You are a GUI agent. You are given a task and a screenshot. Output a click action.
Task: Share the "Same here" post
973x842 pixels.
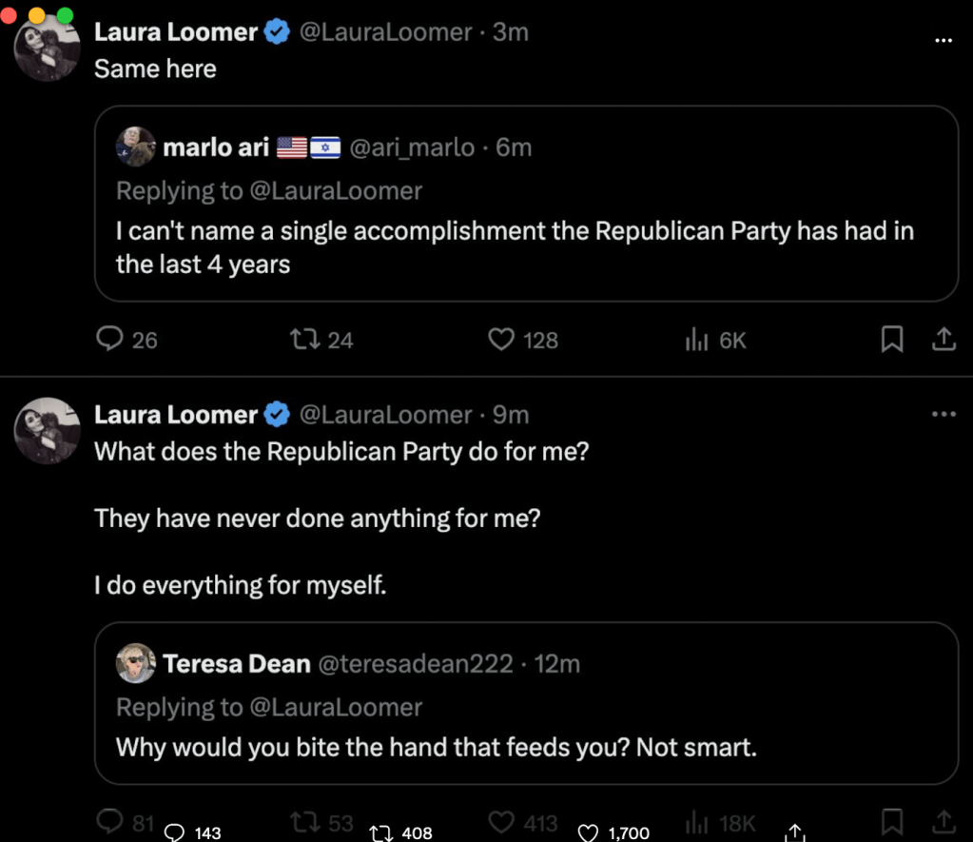click(x=943, y=340)
